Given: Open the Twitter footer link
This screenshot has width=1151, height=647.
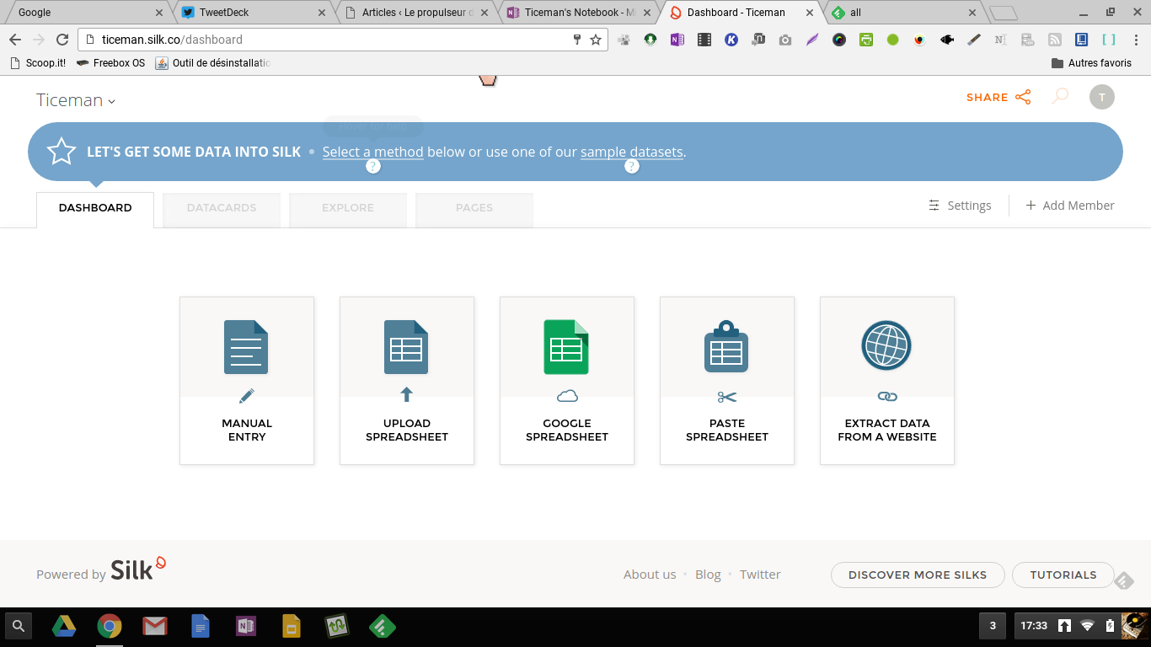Looking at the screenshot, I should (x=760, y=575).
